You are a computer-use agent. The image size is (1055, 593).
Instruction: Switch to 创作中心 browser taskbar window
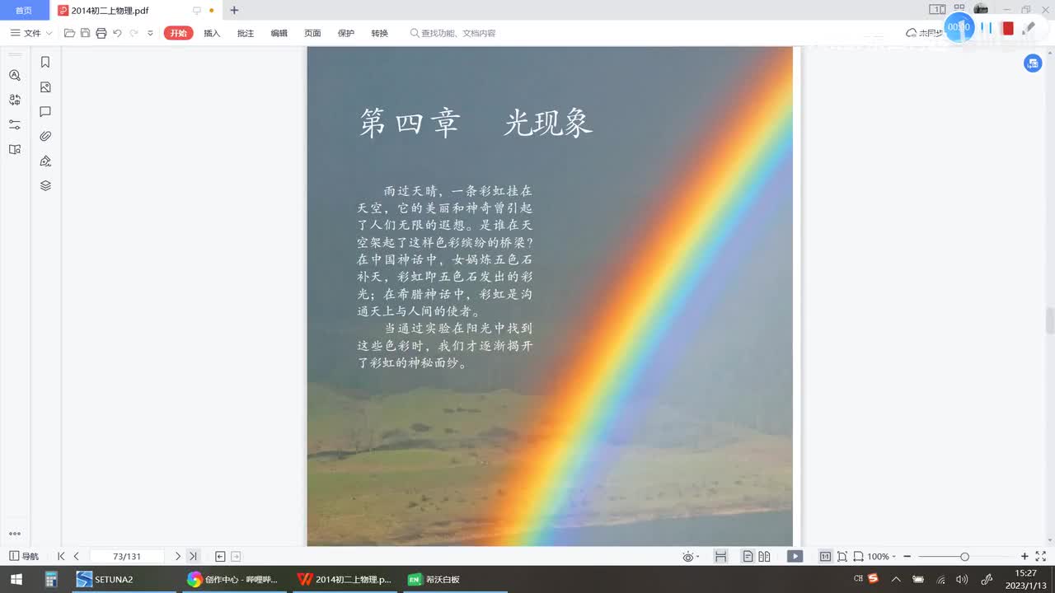233,579
